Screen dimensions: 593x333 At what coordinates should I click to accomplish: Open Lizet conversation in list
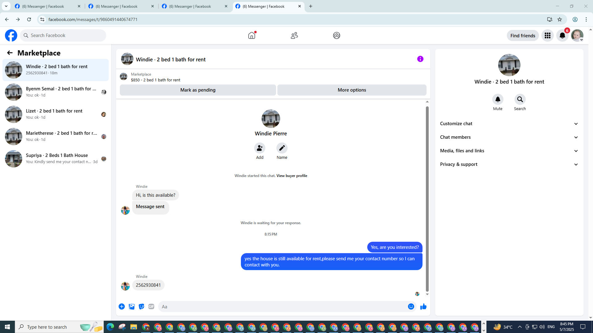click(x=56, y=114)
